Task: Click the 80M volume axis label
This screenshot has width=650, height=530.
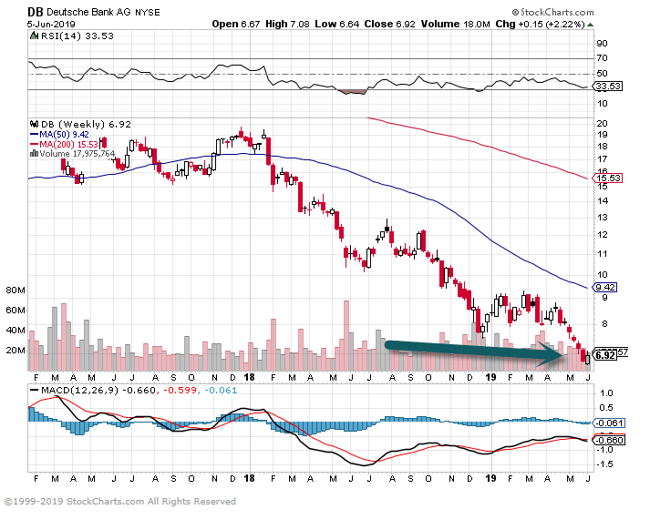Action: point(15,290)
